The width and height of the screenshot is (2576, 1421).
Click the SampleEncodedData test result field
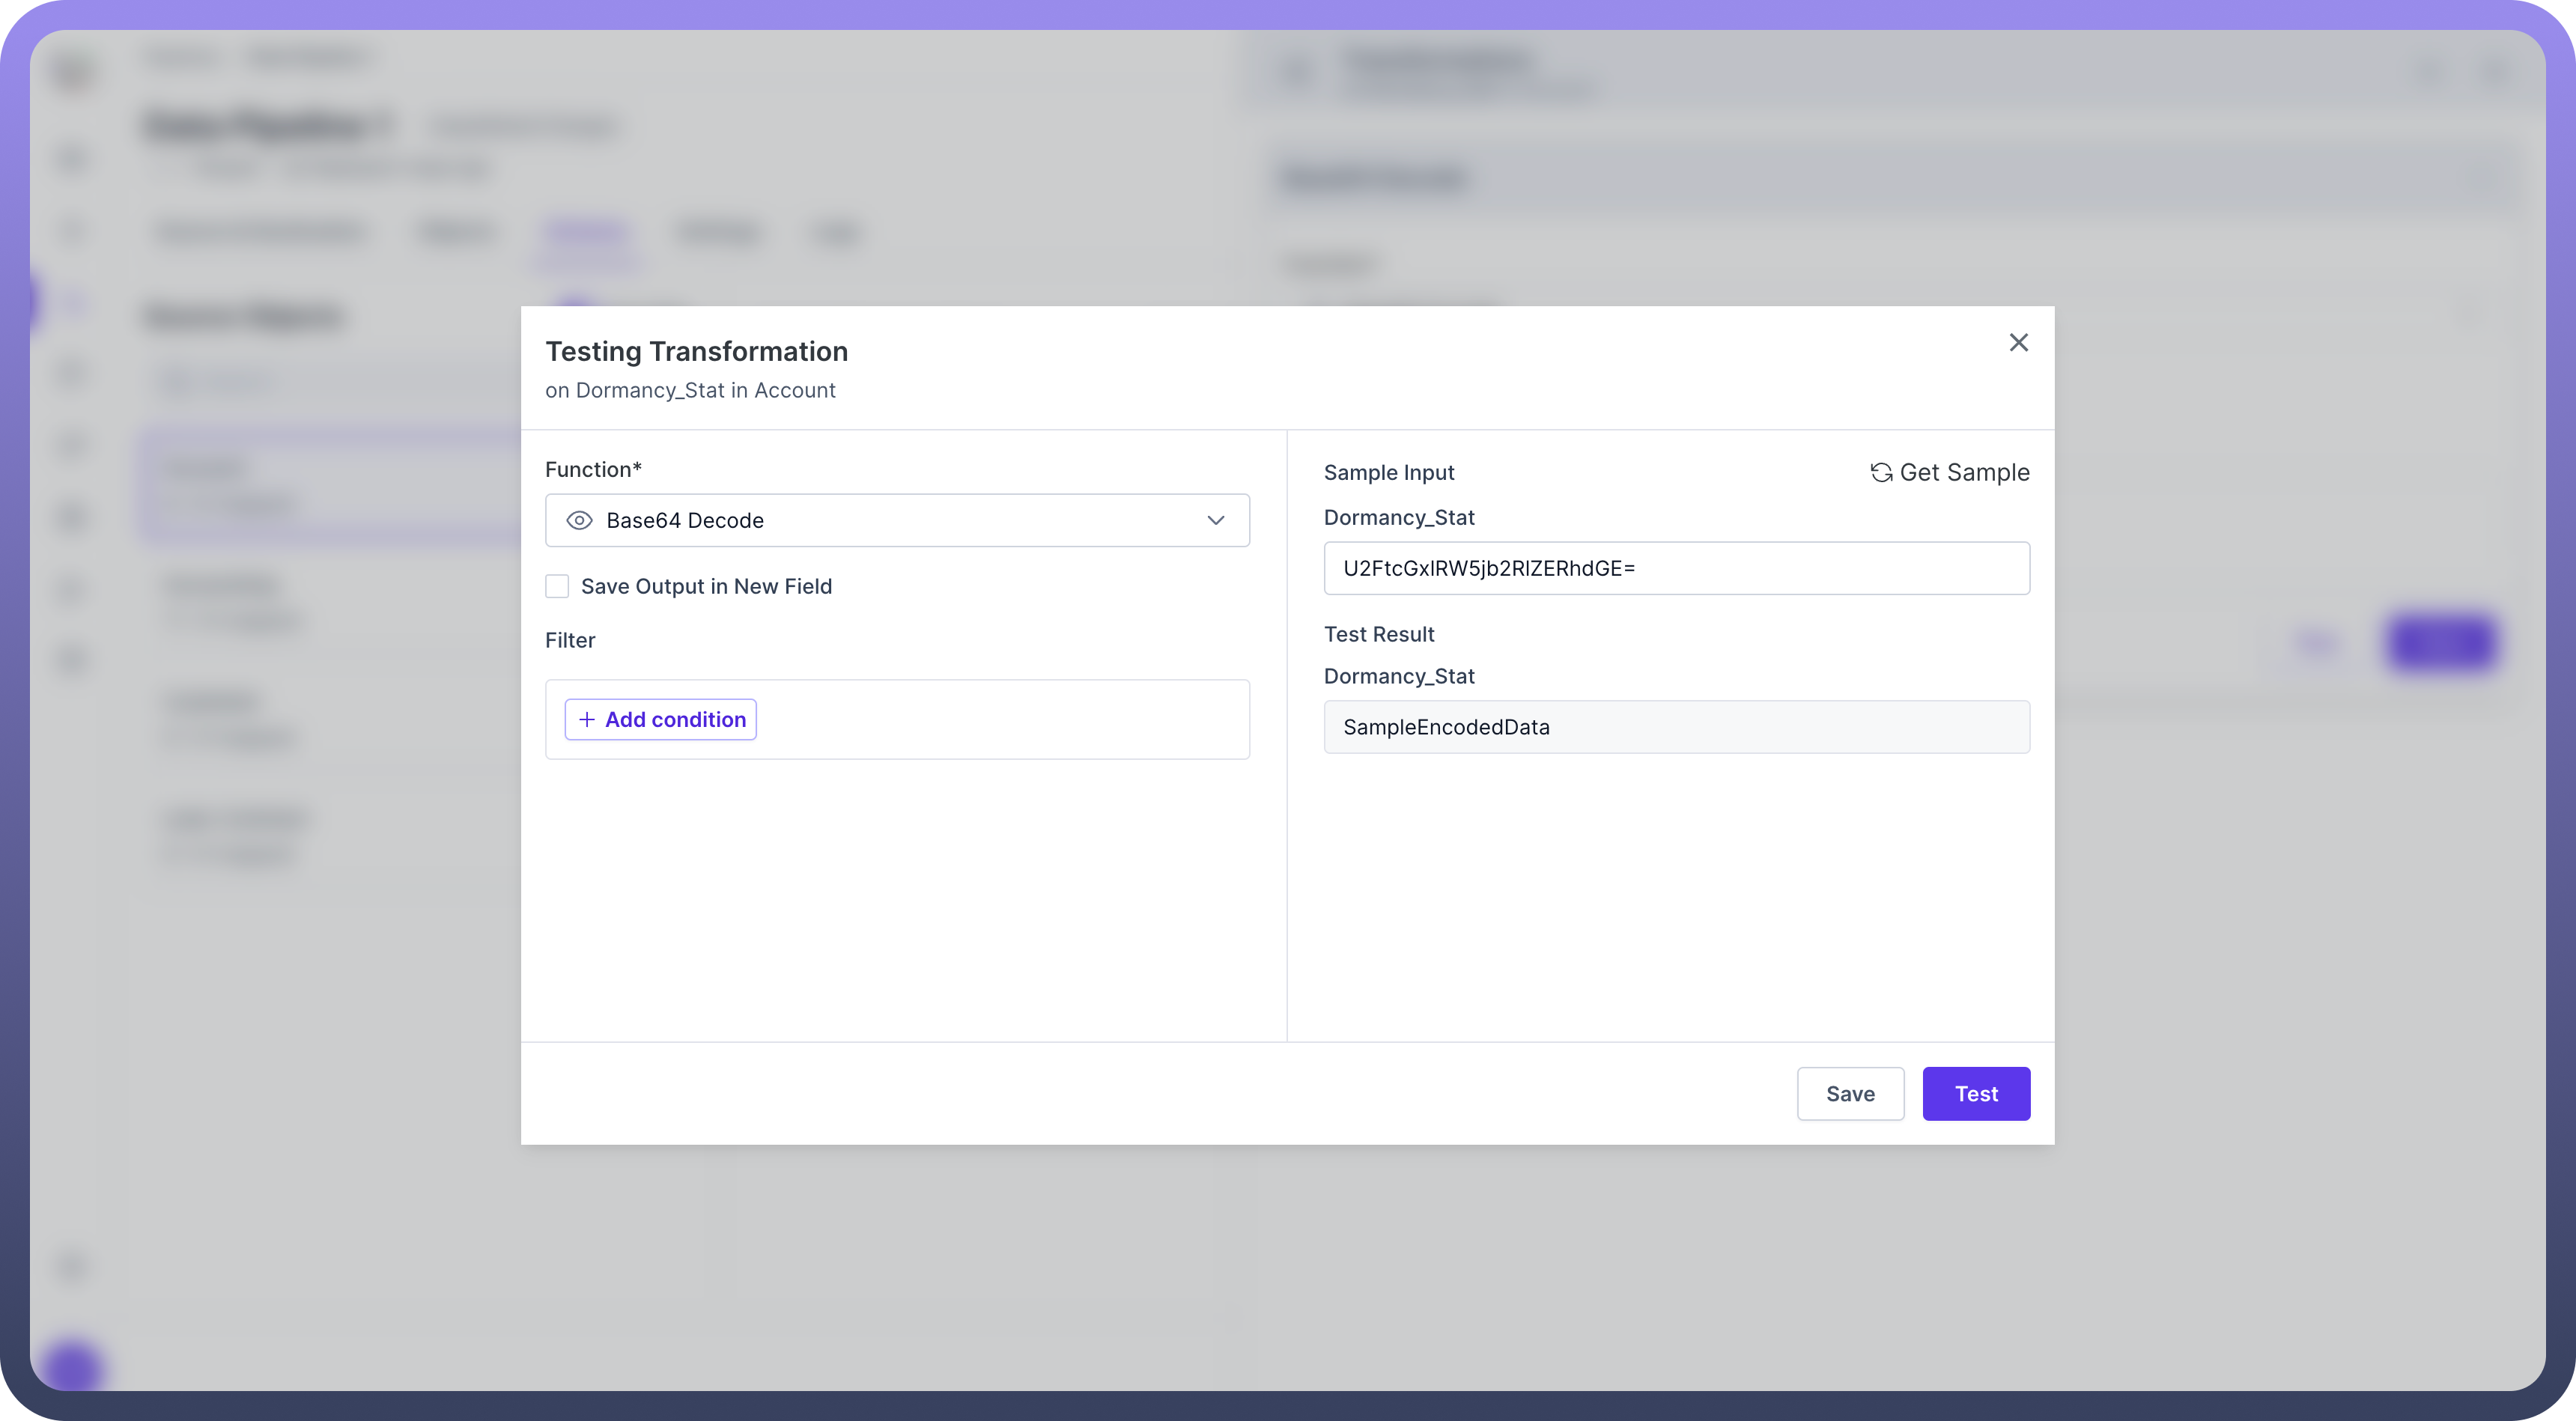[x=1676, y=727]
